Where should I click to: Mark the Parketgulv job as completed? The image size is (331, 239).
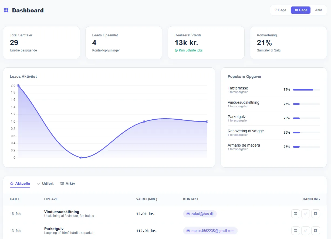[305, 231]
